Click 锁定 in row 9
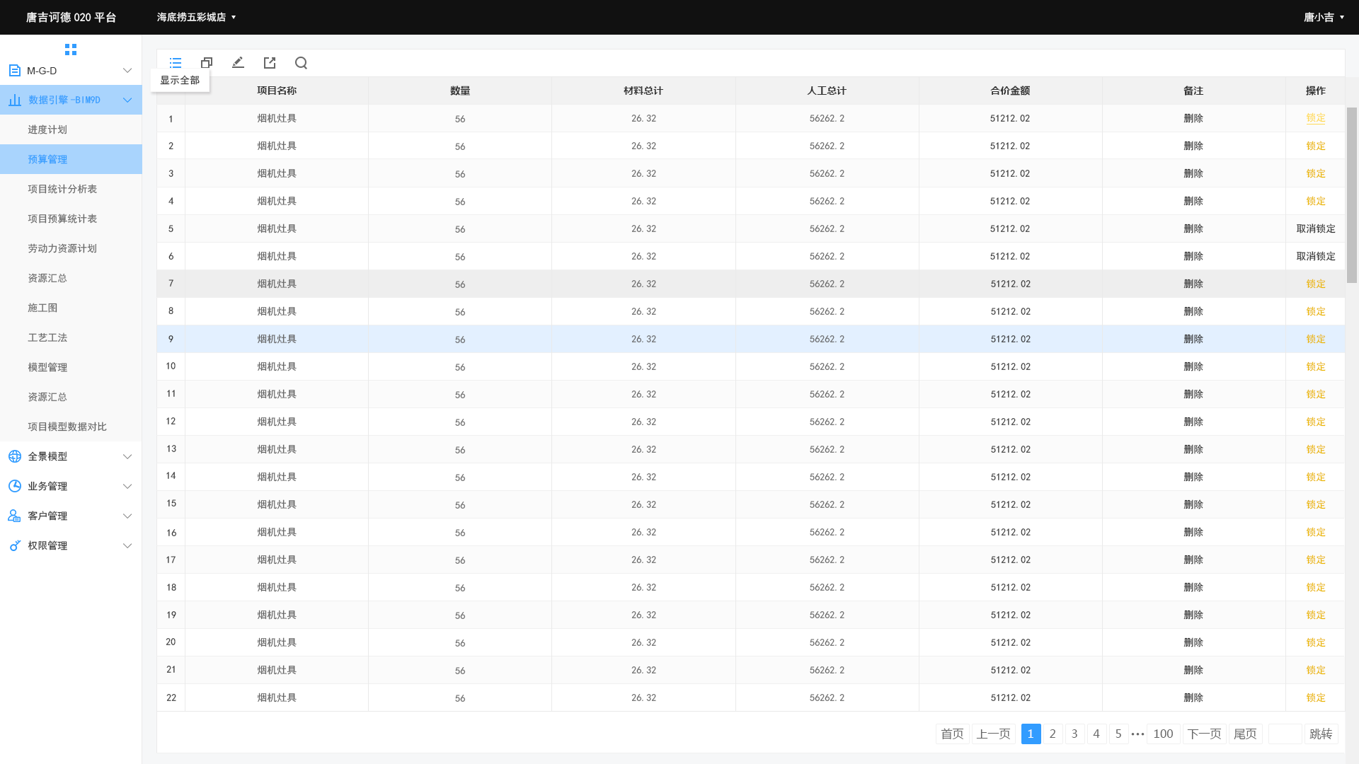This screenshot has height=764, width=1359. (x=1315, y=339)
